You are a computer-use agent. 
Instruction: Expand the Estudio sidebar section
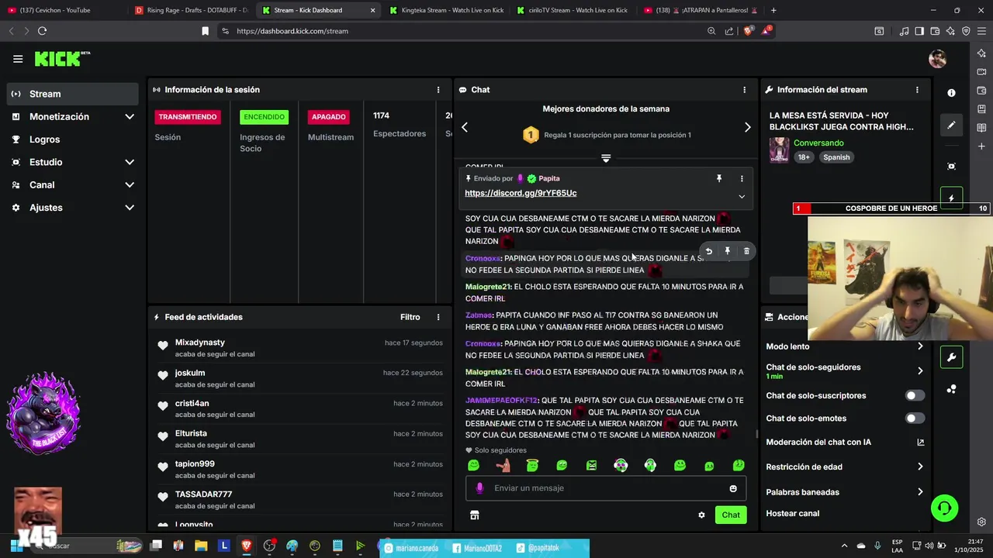tap(130, 163)
